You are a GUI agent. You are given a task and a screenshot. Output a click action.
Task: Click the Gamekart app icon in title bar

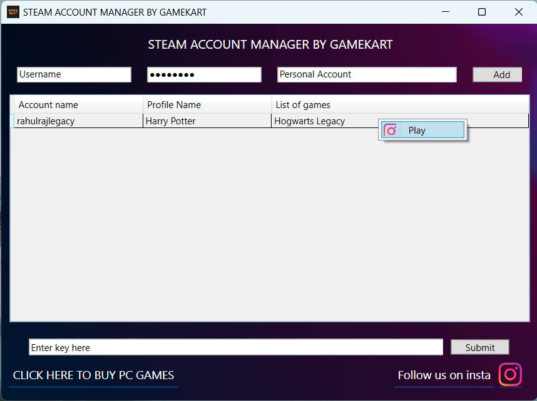[13, 12]
